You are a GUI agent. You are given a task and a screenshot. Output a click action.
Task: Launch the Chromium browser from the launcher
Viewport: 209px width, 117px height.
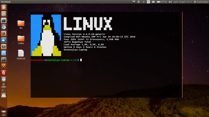(4, 27)
